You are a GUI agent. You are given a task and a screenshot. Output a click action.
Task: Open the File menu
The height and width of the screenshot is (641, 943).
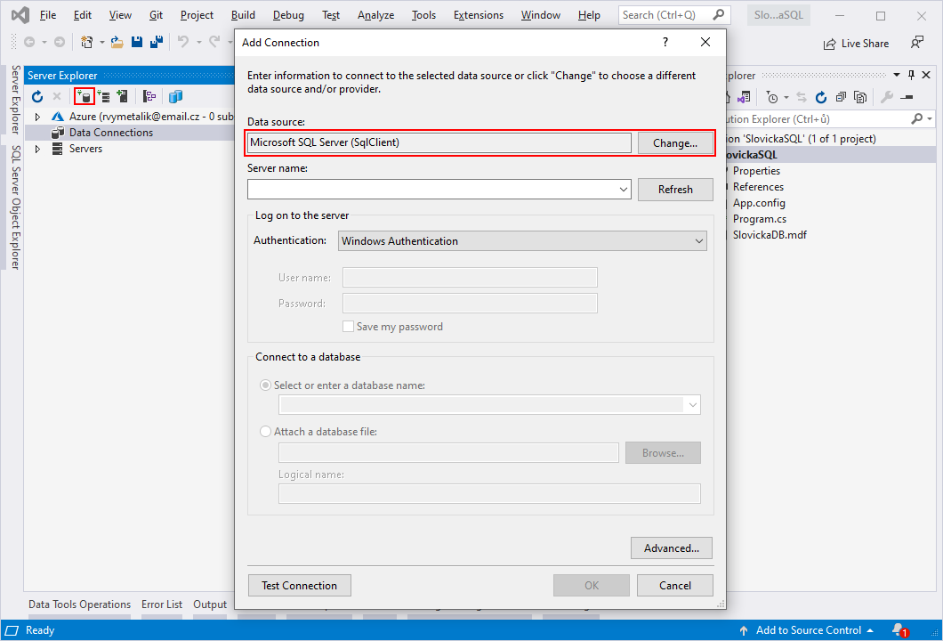[47, 15]
